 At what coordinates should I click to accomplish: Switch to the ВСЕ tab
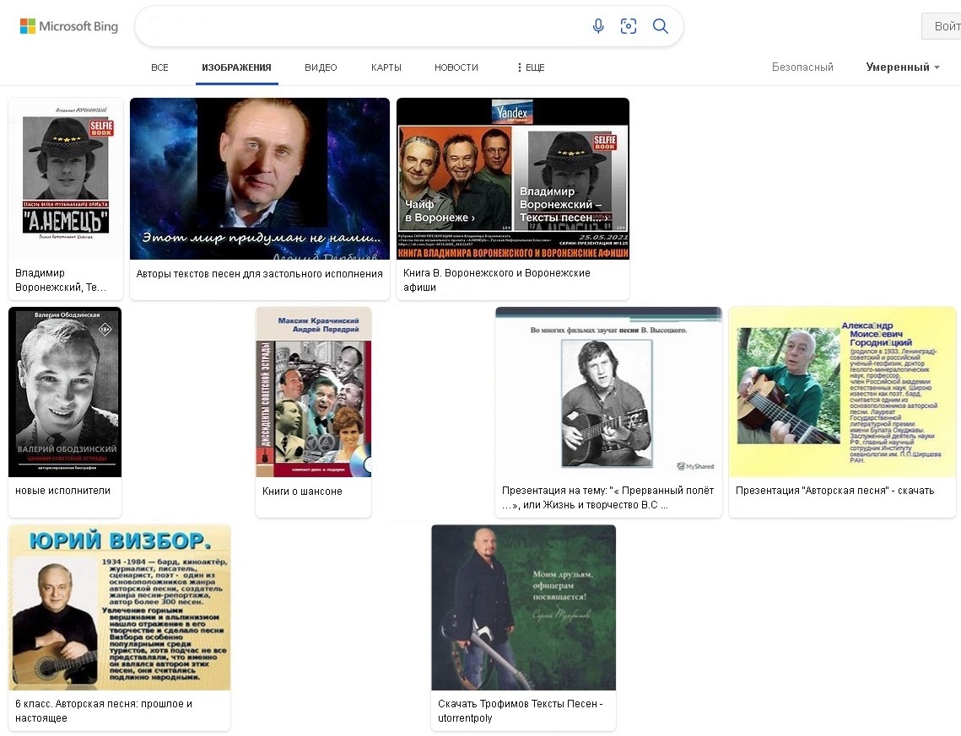point(159,67)
